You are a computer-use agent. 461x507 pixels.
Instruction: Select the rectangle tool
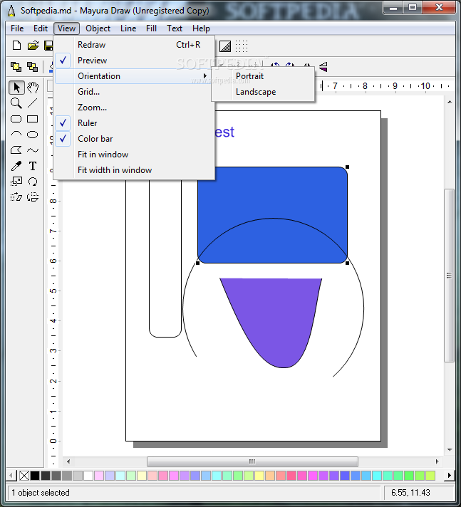point(32,119)
